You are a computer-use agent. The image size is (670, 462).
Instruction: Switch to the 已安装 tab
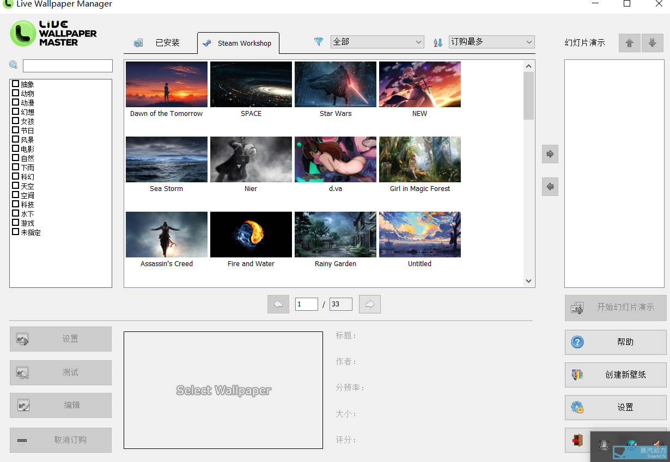pos(160,43)
